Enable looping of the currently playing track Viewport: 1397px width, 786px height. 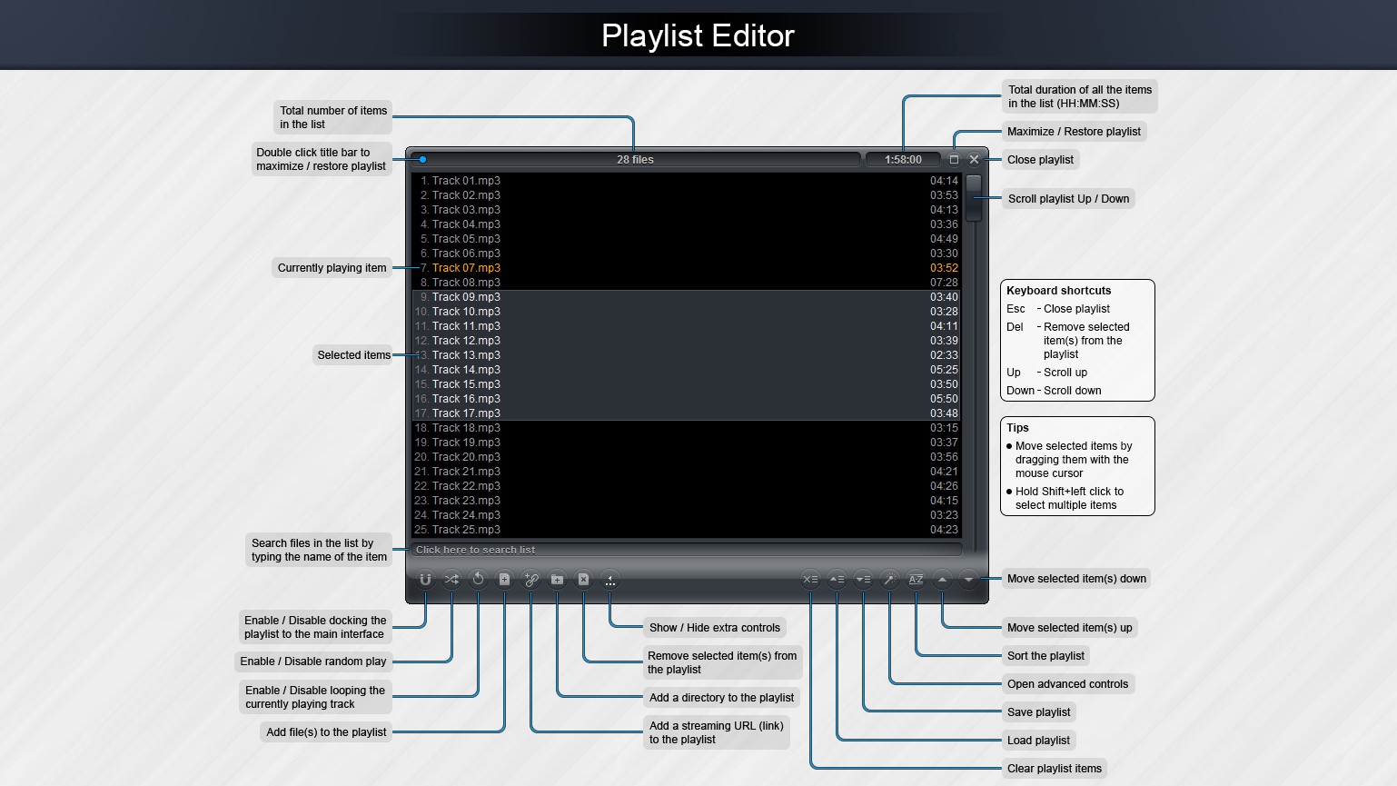click(478, 579)
